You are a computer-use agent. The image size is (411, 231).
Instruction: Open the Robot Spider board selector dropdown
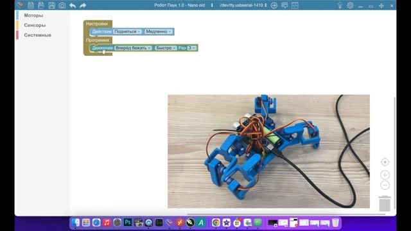coord(184,5)
